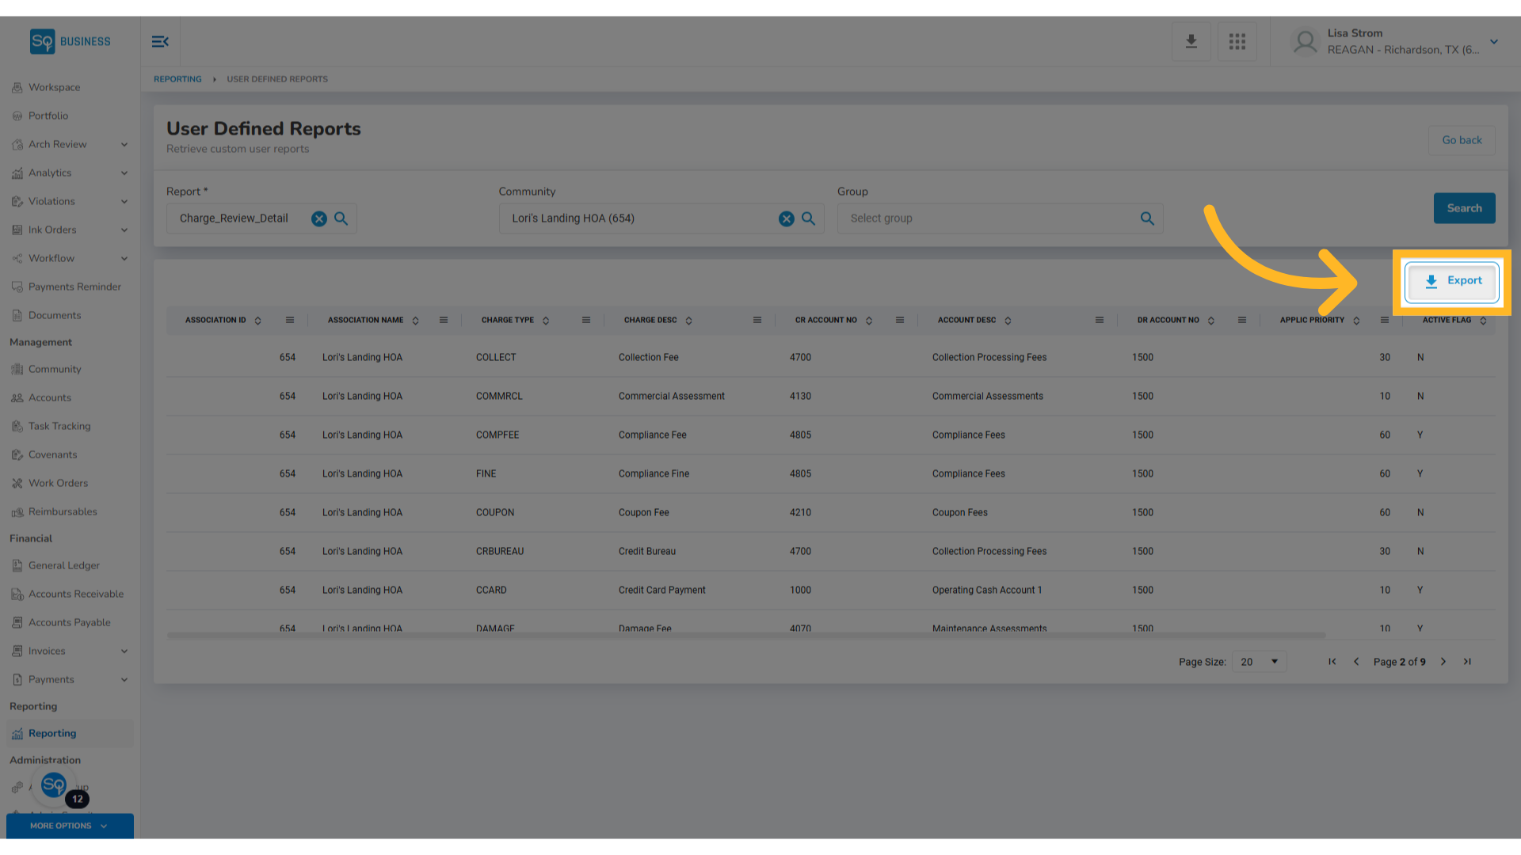Viewport: 1521px width, 855px height.
Task: Click the Group field search magnifier
Action: (x=1147, y=219)
